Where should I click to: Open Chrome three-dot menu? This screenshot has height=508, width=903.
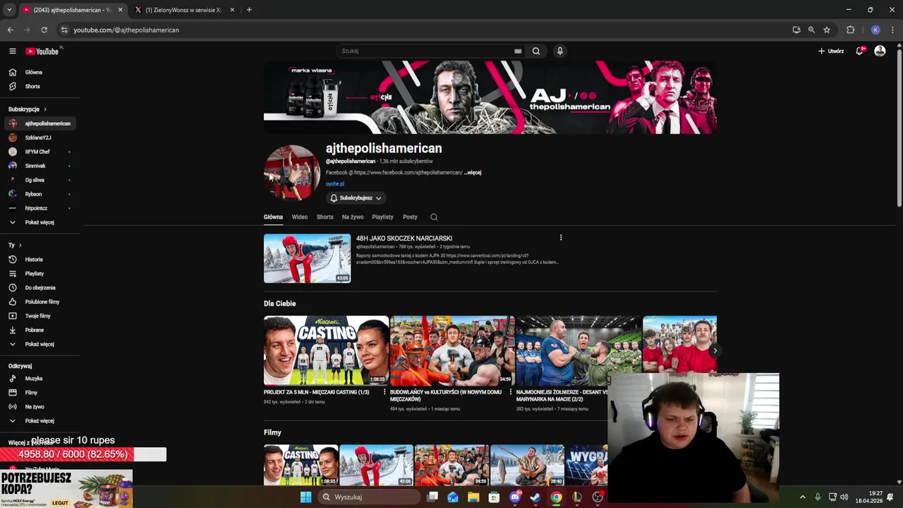892,30
